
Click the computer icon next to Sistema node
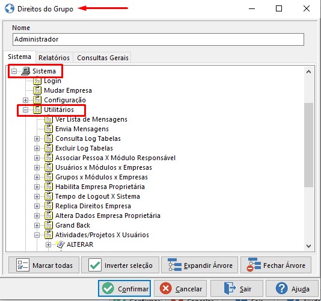(x=26, y=71)
